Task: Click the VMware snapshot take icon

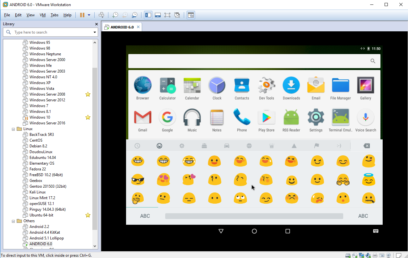Action: point(115,15)
